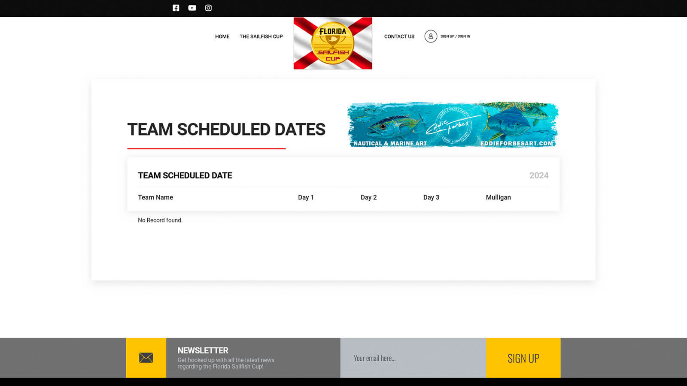Click the TEAM SCHEDULED DATE heading

point(185,175)
